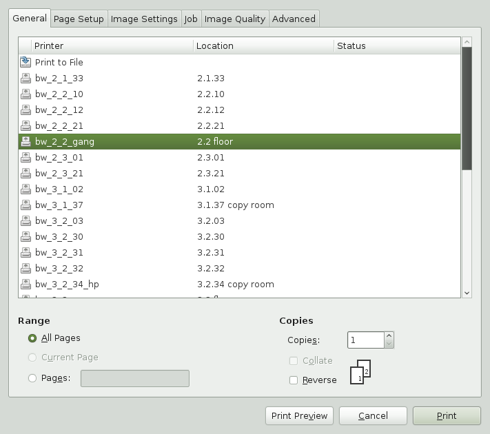The width and height of the screenshot is (490, 434).
Task: Select printer bw_3_2_03
Action: click(239, 221)
